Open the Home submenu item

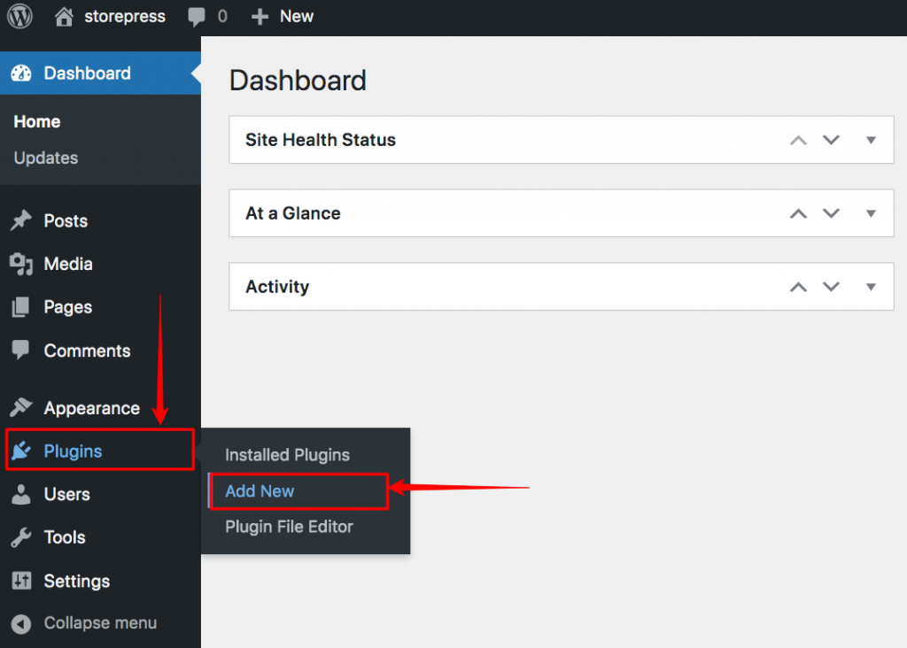click(x=37, y=121)
